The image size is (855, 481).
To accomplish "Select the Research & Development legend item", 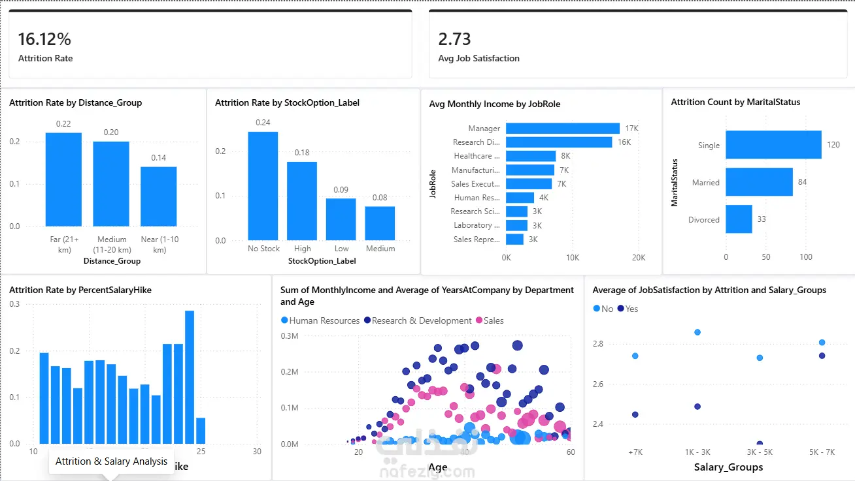I will coord(418,320).
